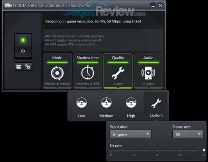The width and height of the screenshot is (208, 162).
Task: Select the Low quality gauge icon
Action: pos(82,103)
